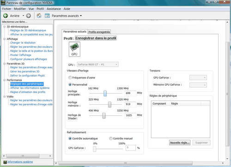Open Pivoter l'affichage task
The height and width of the screenshot is (167, 231).
pos(21,55)
